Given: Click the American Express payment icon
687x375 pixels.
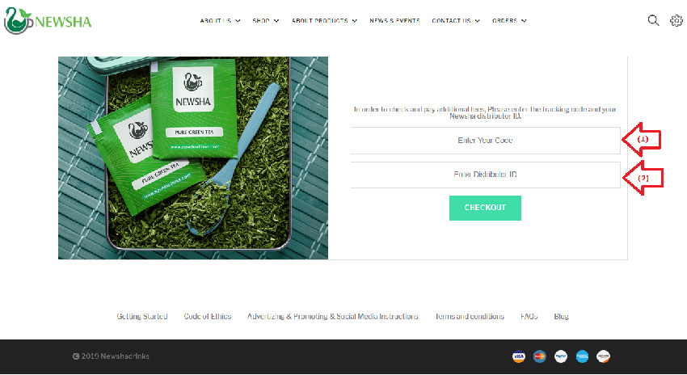Looking at the screenshot, I should pyautogui.click(x=582, y=356).
